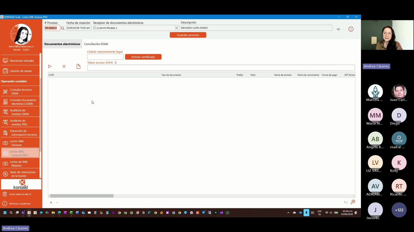Click the Kontalid user profile avatar
The image size is (414, 232).
pyautogui.click(x=21, y=34)
